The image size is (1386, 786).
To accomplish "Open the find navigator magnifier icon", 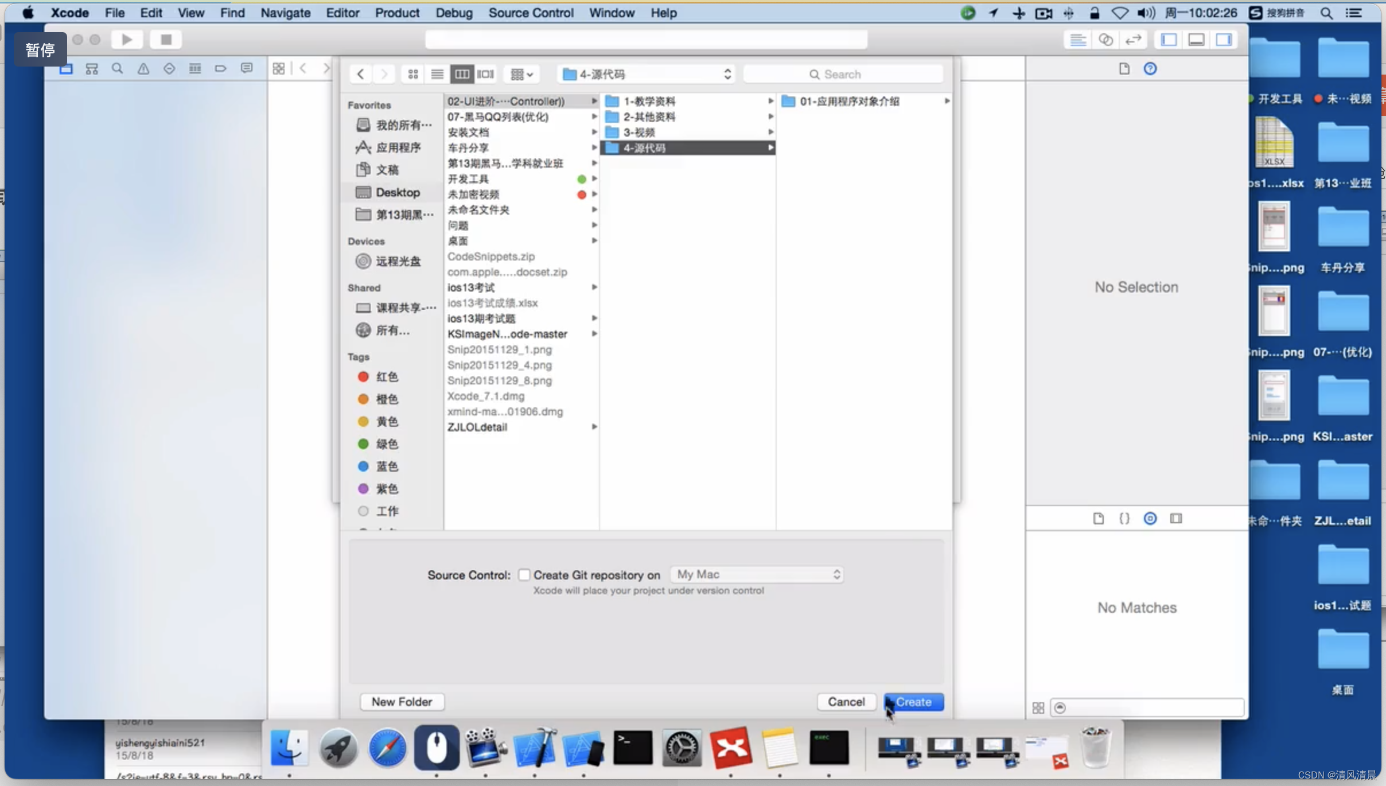I will [118, 69].
